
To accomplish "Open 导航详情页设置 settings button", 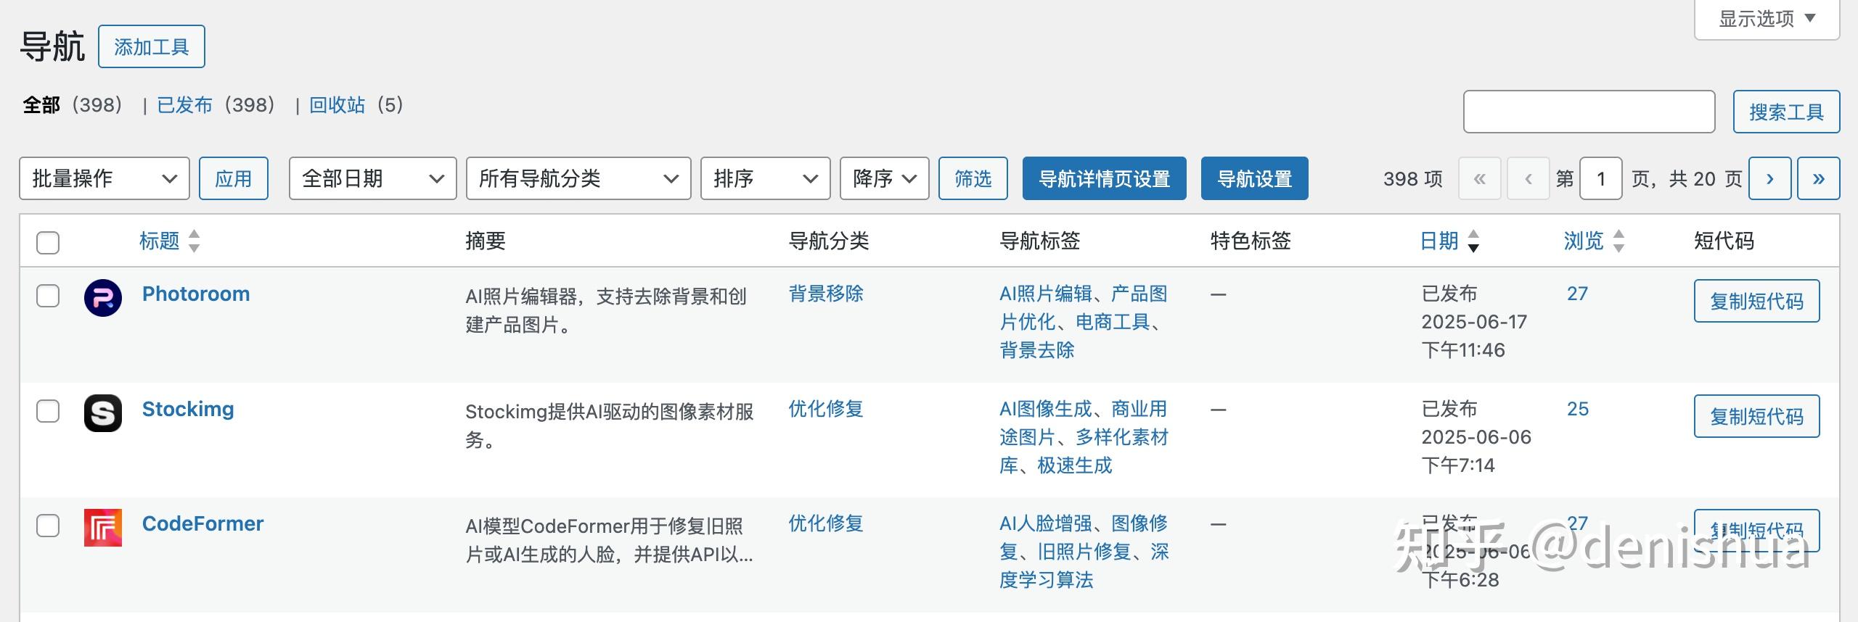I will point(1104,178).
